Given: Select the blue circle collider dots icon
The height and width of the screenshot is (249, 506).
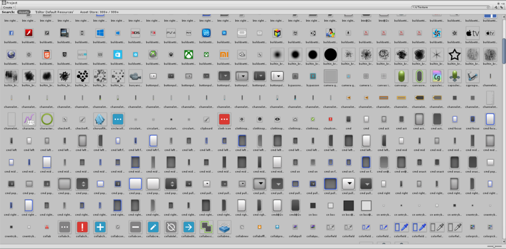Looking at the screenshot, I should click(118, 119).
